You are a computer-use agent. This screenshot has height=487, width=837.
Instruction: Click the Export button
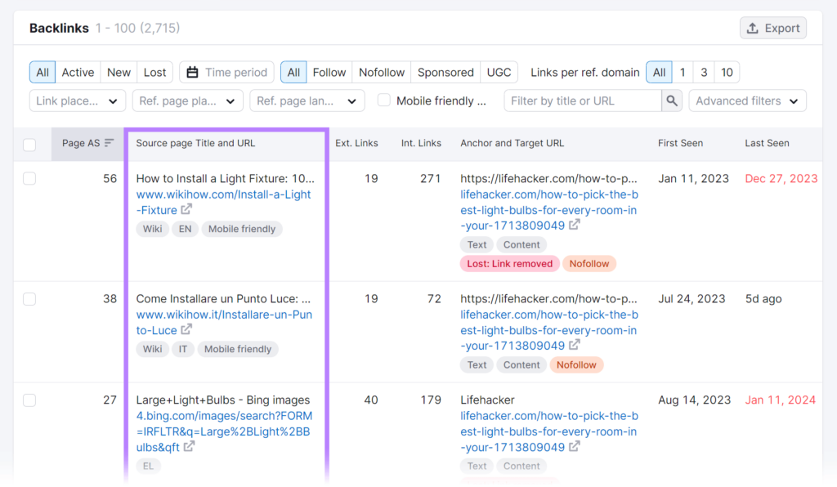tap(773, 29)
